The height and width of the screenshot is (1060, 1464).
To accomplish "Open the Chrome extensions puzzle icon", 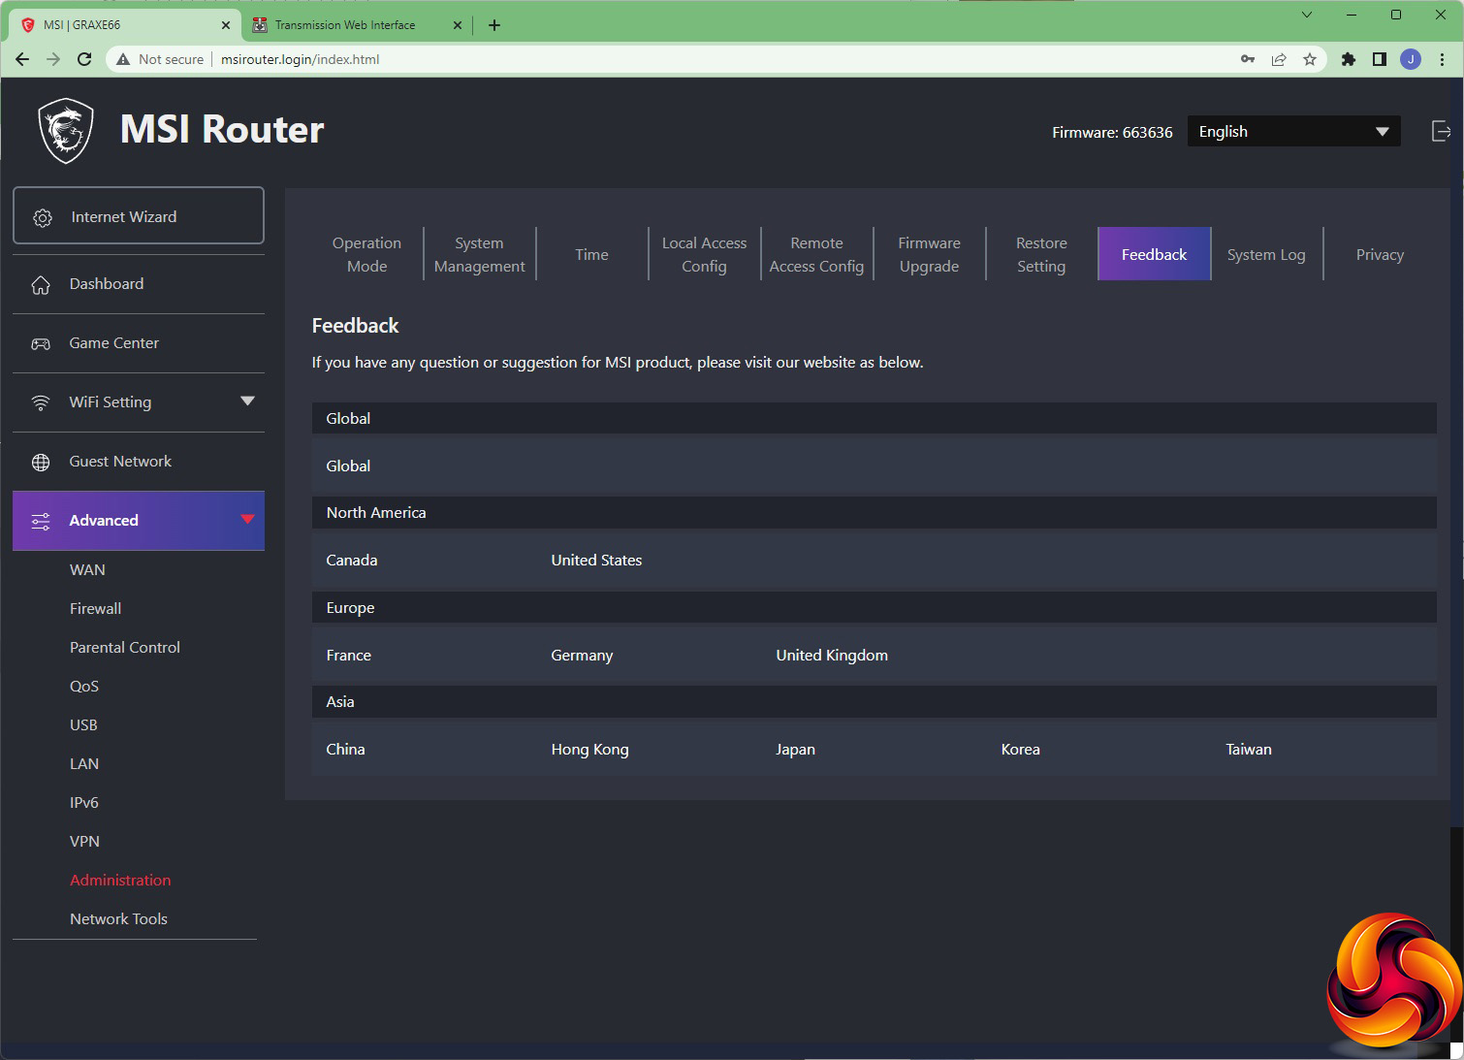I will [1348, 59].
